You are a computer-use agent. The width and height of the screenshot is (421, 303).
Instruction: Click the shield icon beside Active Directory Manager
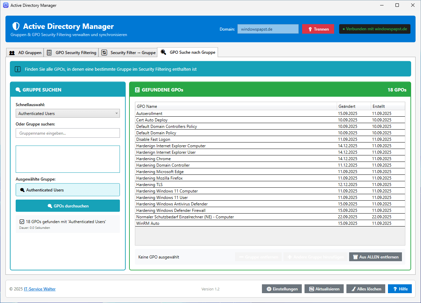pos(16,27)
